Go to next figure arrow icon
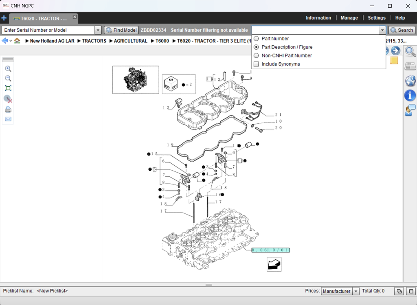 395,50
